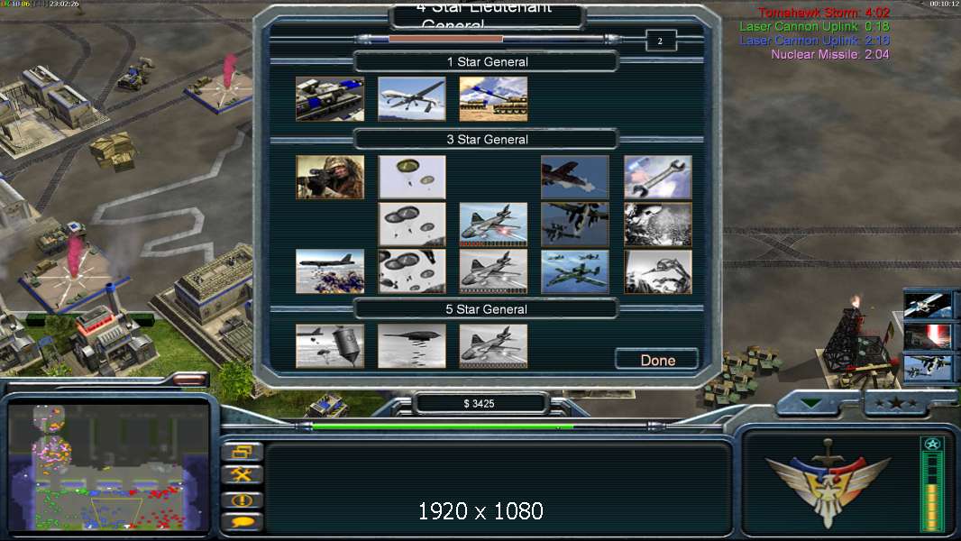This screenshot has width=961, height=541.
Task: Open the sell building dollar wrench button
Action: coord(243,475)
